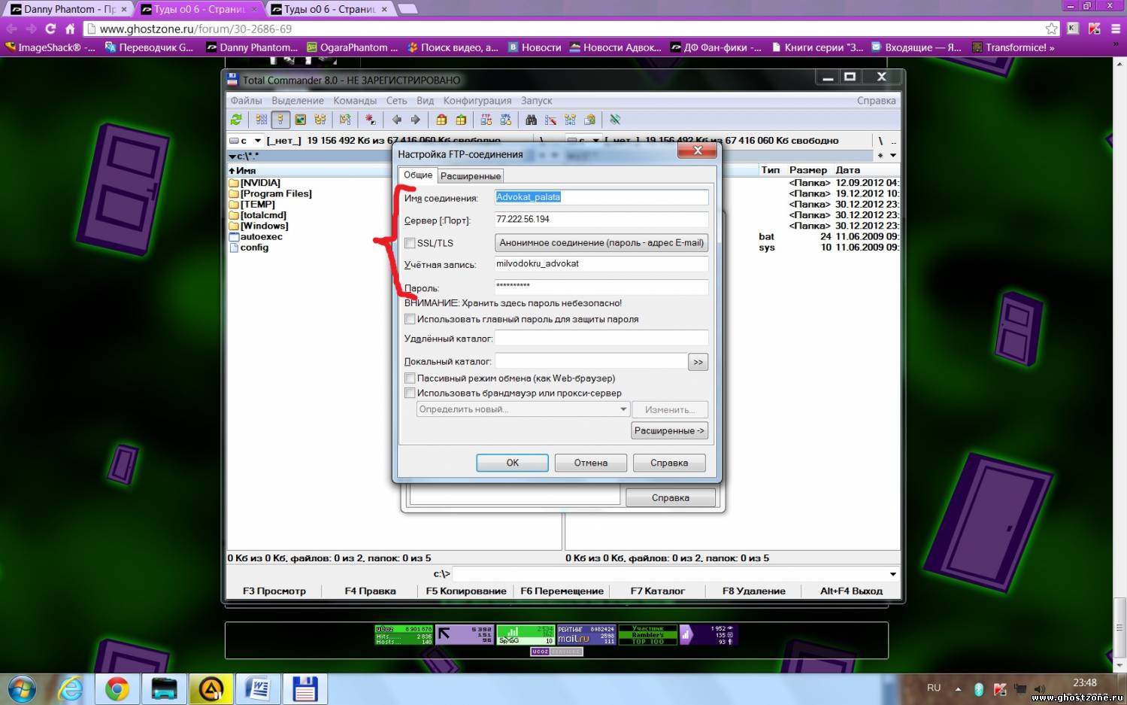Click into the 'Имя соединения' field
Screen dimensions: 1127x705
pos(601,197)
